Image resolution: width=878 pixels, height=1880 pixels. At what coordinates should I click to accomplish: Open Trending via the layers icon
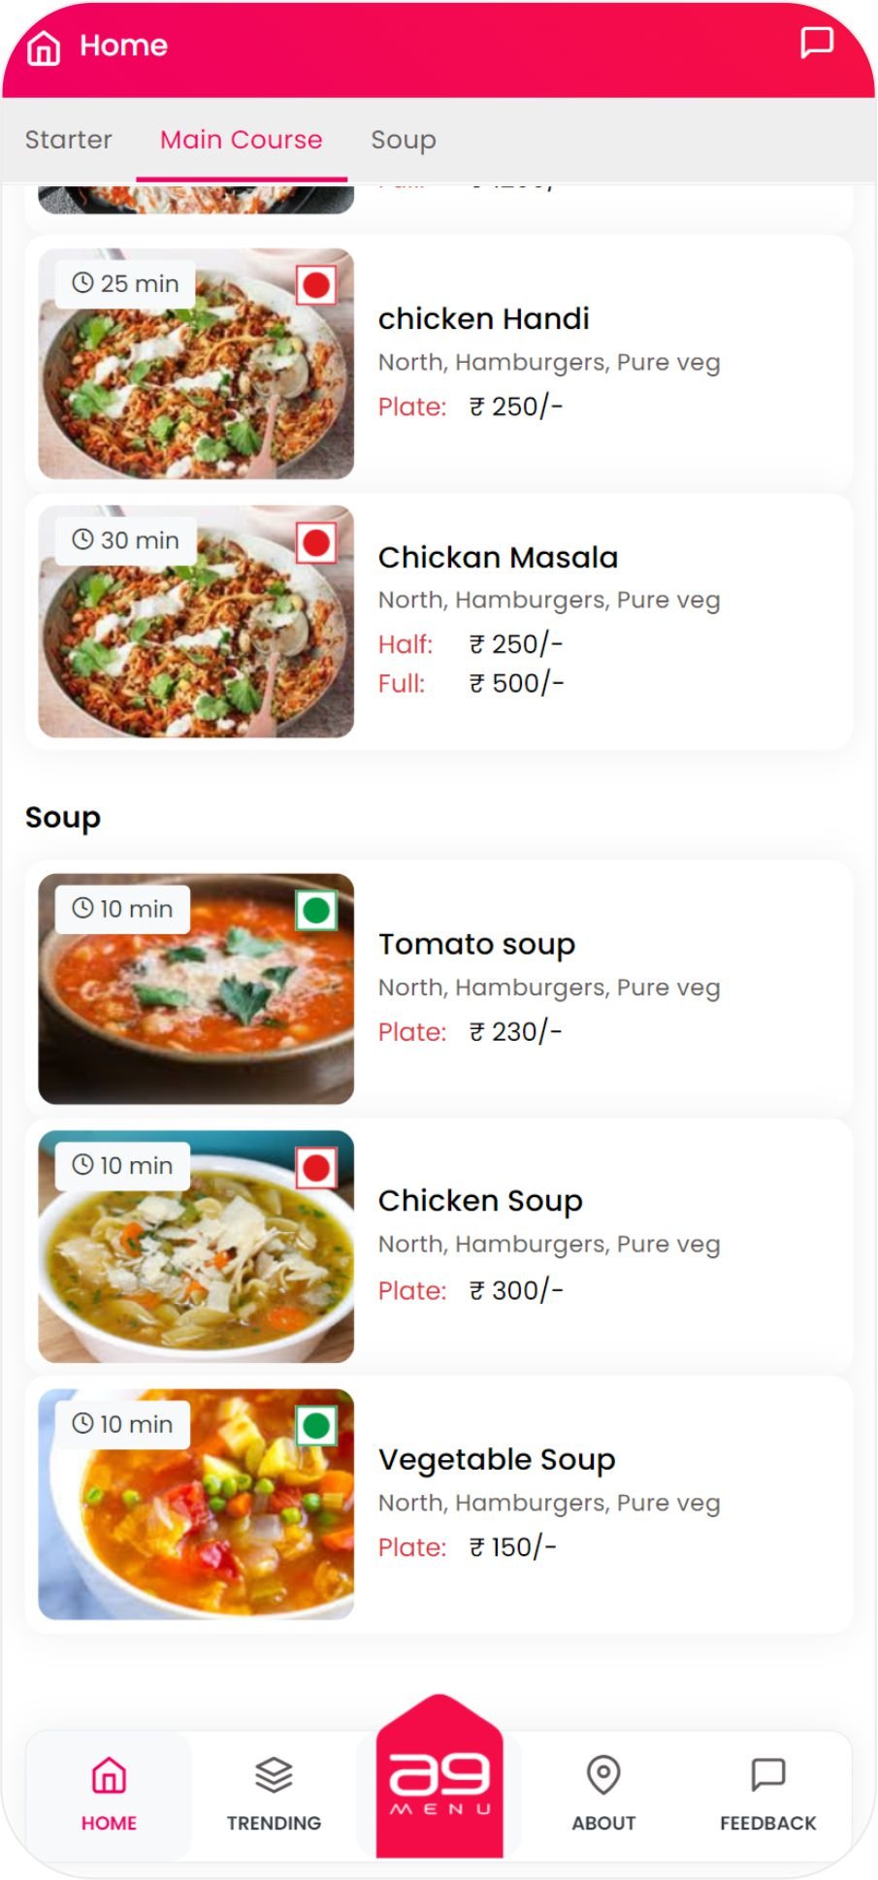(274, 1776)
